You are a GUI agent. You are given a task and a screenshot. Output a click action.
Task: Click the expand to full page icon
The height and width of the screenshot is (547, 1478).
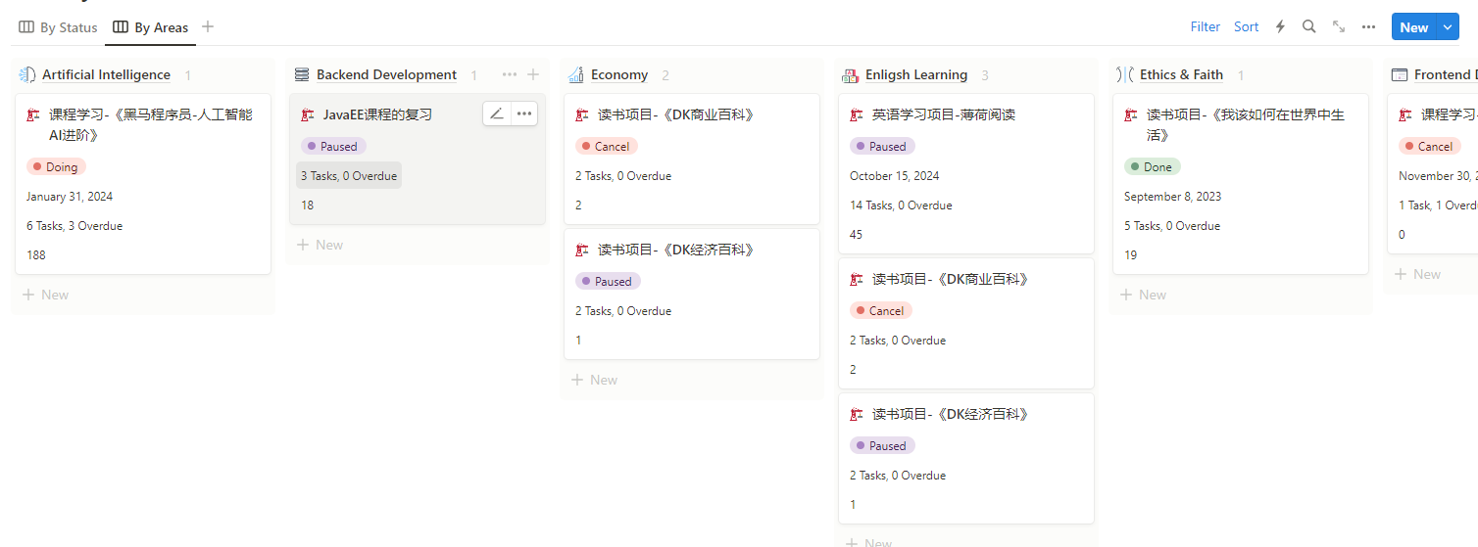(x=1339, y=27)
